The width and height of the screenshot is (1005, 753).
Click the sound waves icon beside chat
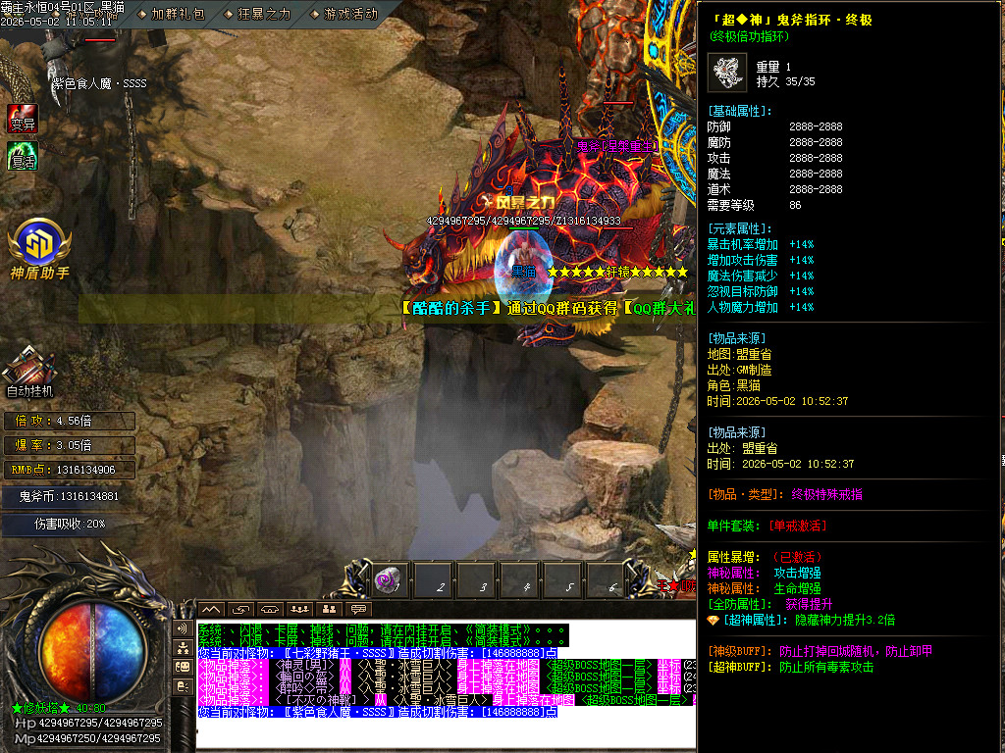click(183, 628)
